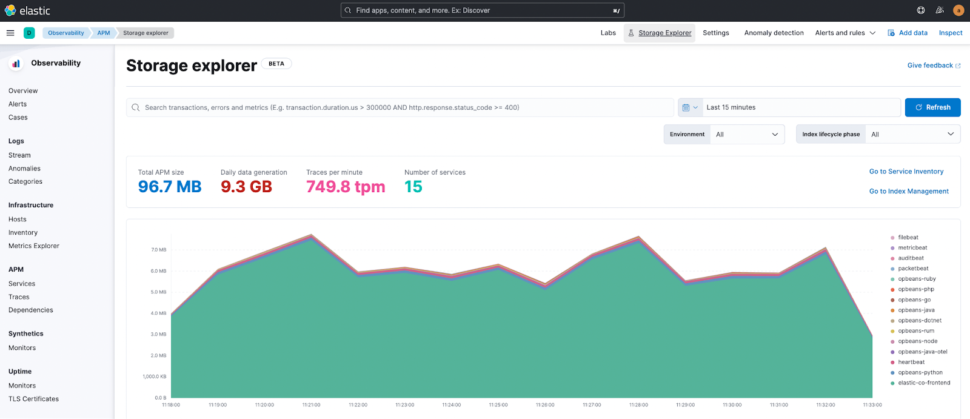Click the orange user avatar

click(x=958, y=10)
